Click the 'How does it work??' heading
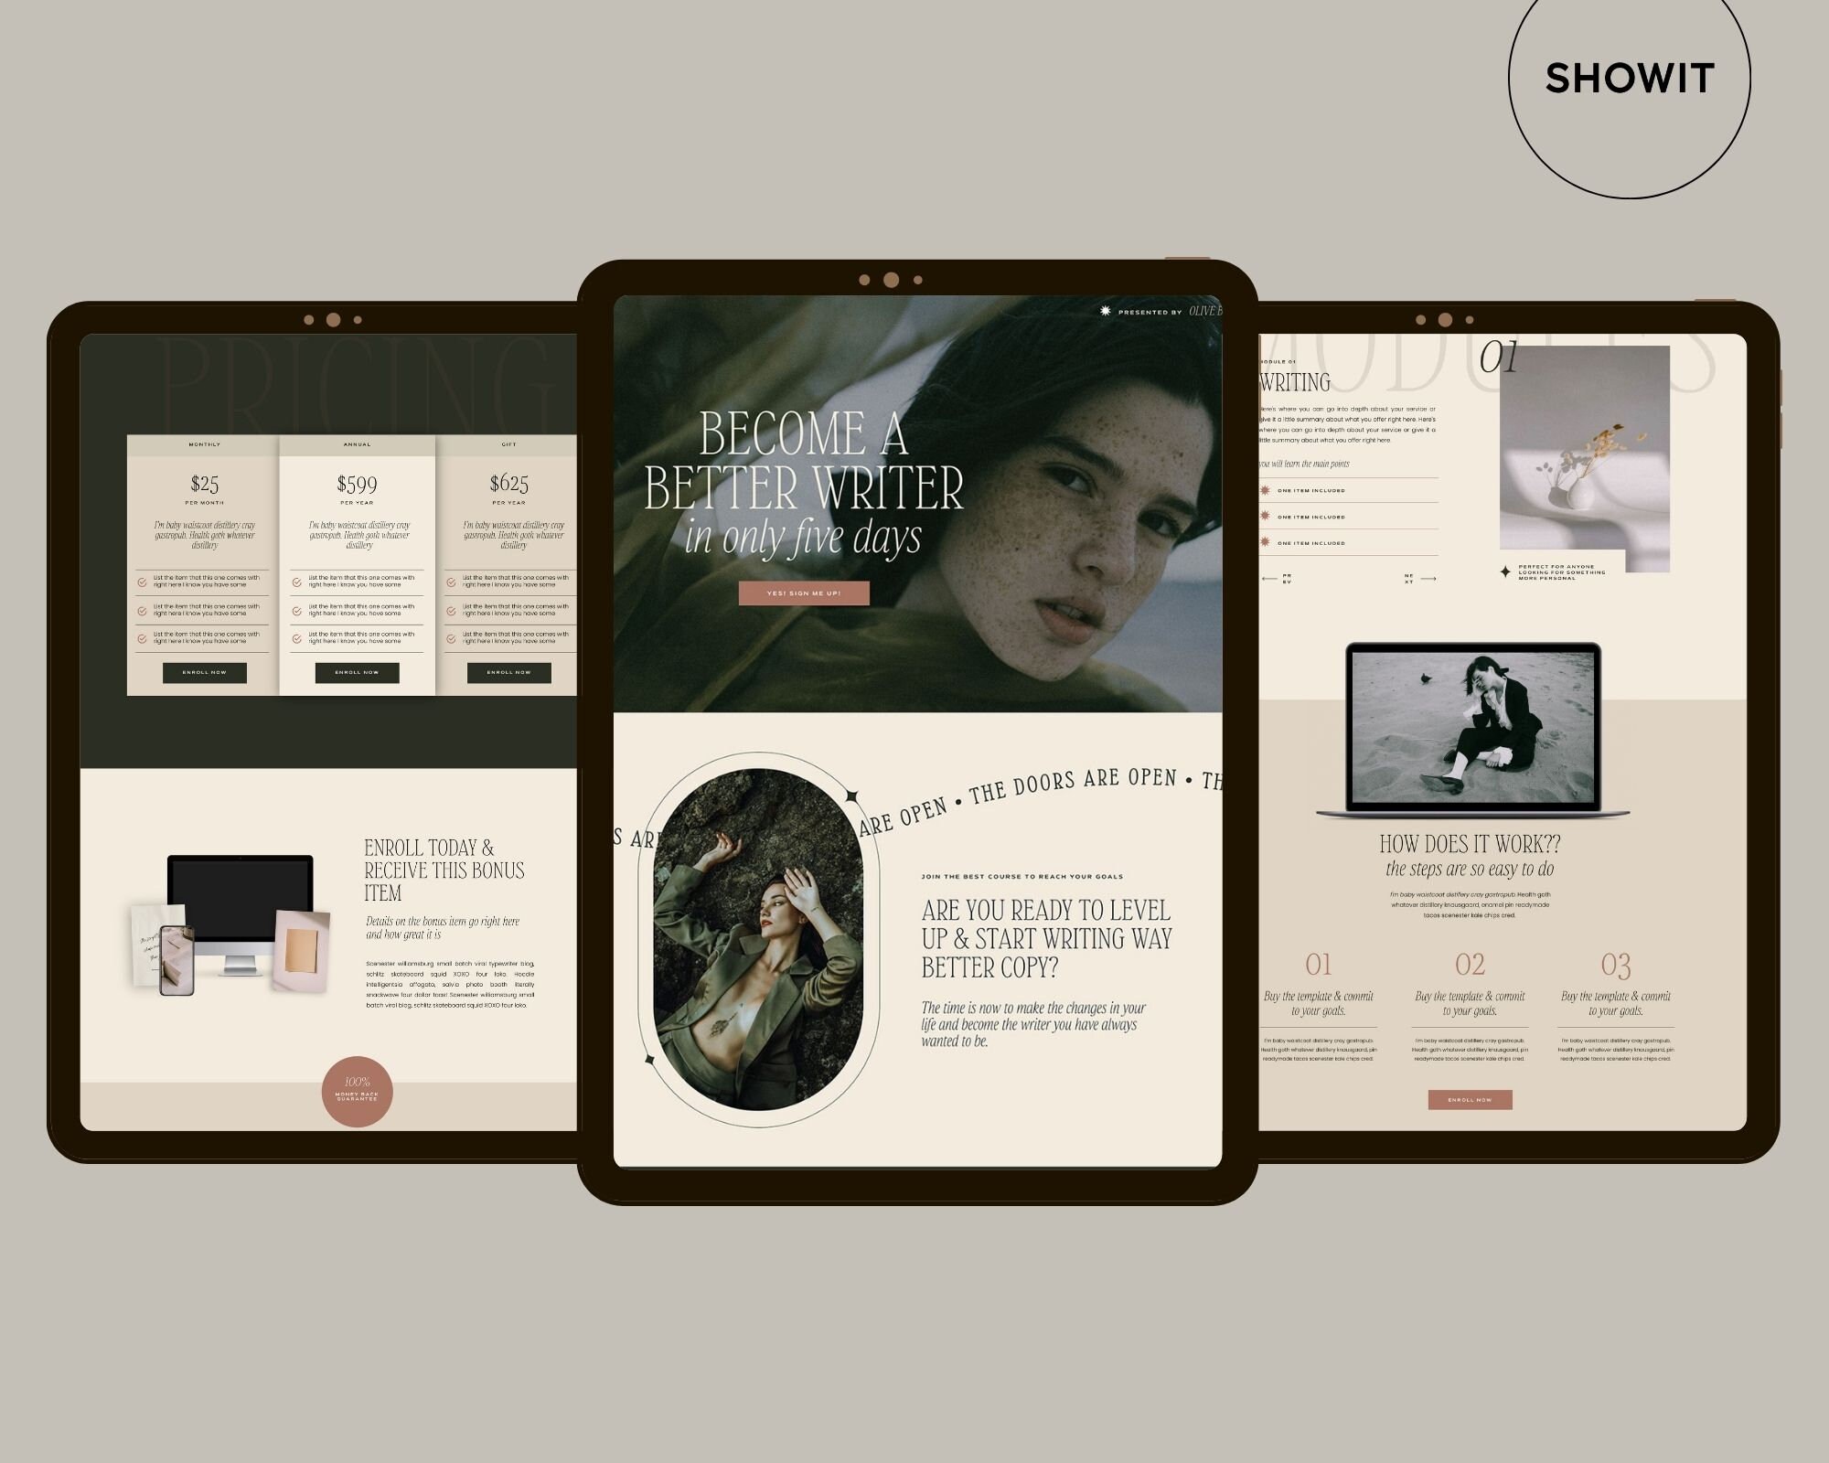The width and height of the screenshot is (1829, 1463). tap(1470, 844)
